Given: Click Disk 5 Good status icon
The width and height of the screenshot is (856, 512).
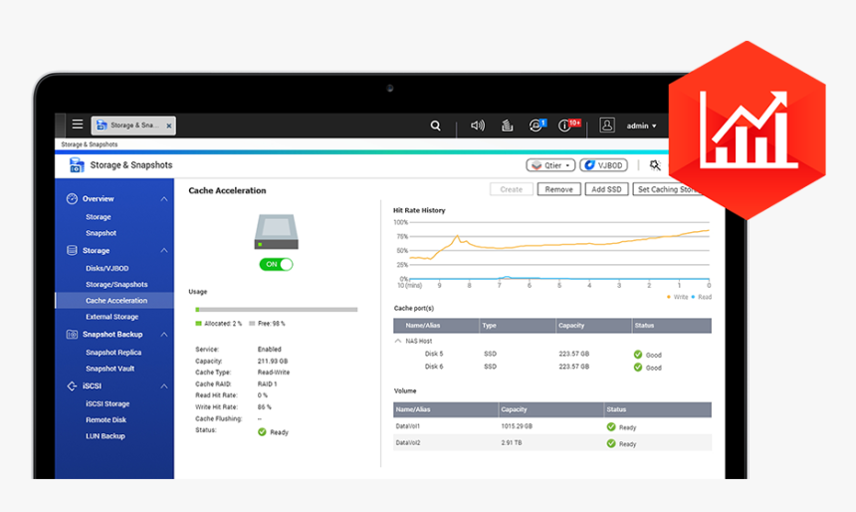Looking at the screenshot, I should point(638,354).
